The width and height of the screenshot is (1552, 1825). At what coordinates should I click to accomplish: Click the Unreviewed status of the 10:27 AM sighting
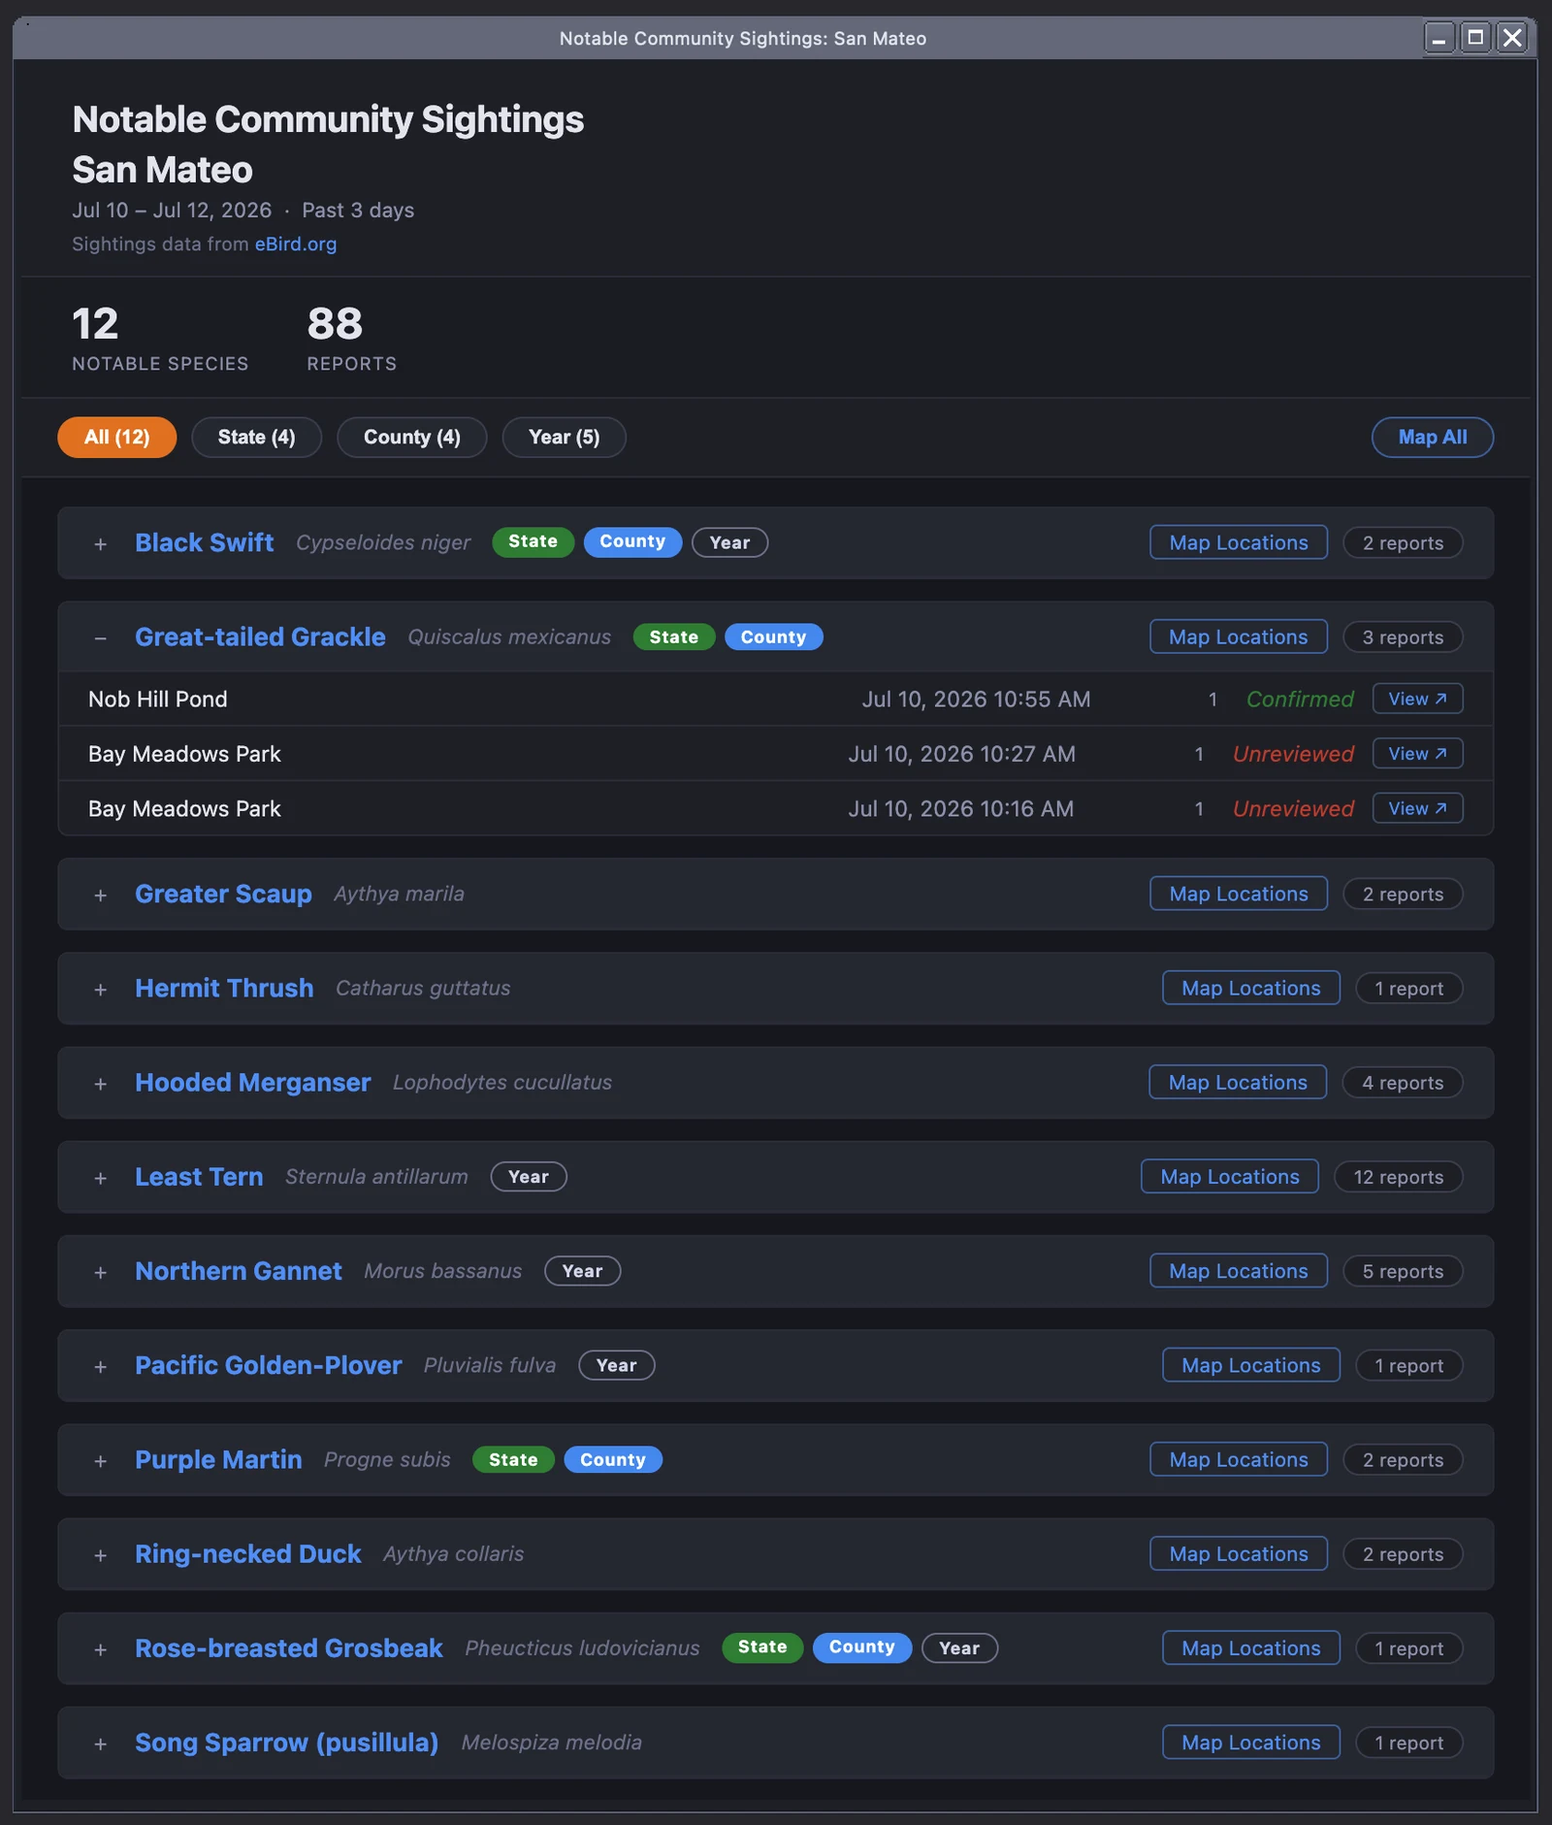[x=1293, y=754]
